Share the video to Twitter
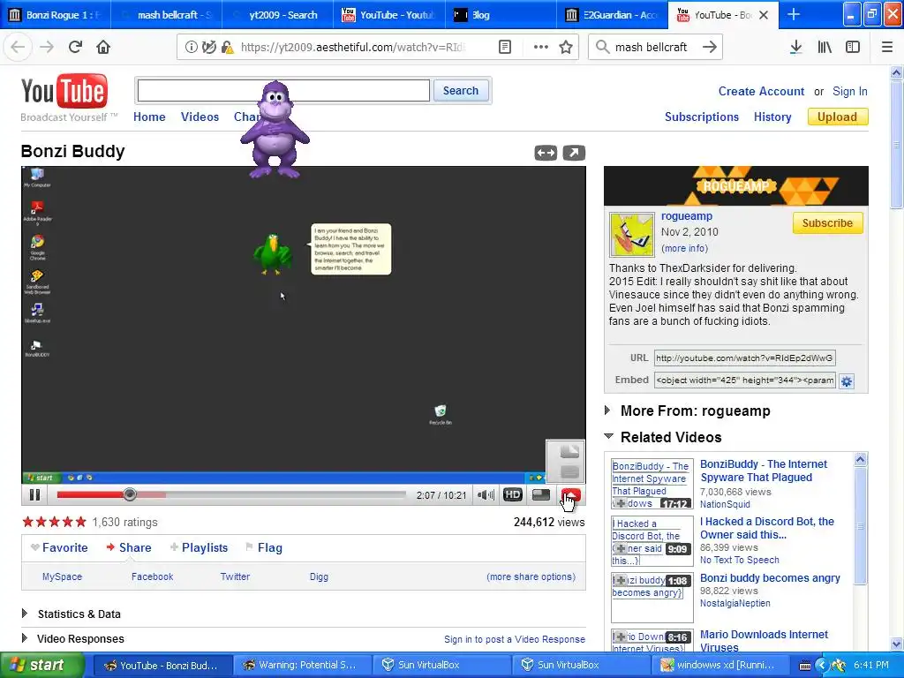904x678 pixels. click(235, 576)
